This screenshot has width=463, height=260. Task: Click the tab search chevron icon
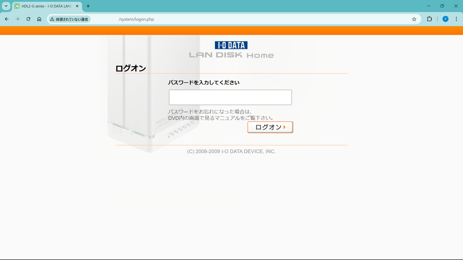(x=5, y=6)
